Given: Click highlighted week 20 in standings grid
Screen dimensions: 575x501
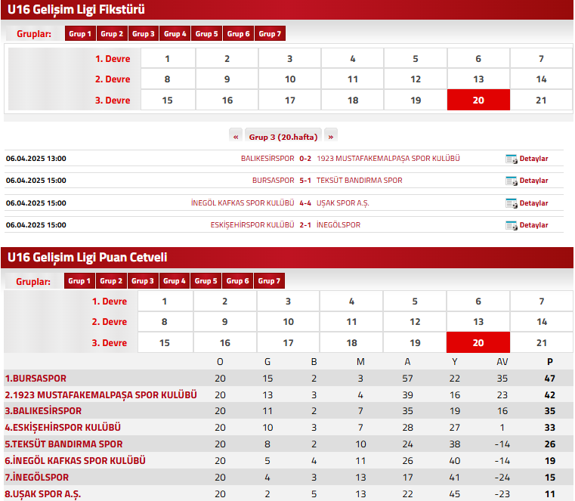Looking at the screenshot, I should [x=478, y=342].
